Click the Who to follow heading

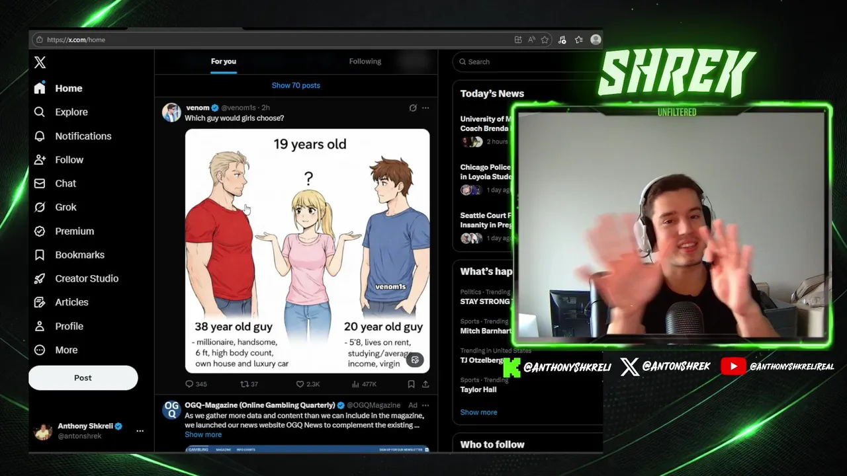point(492,444)
